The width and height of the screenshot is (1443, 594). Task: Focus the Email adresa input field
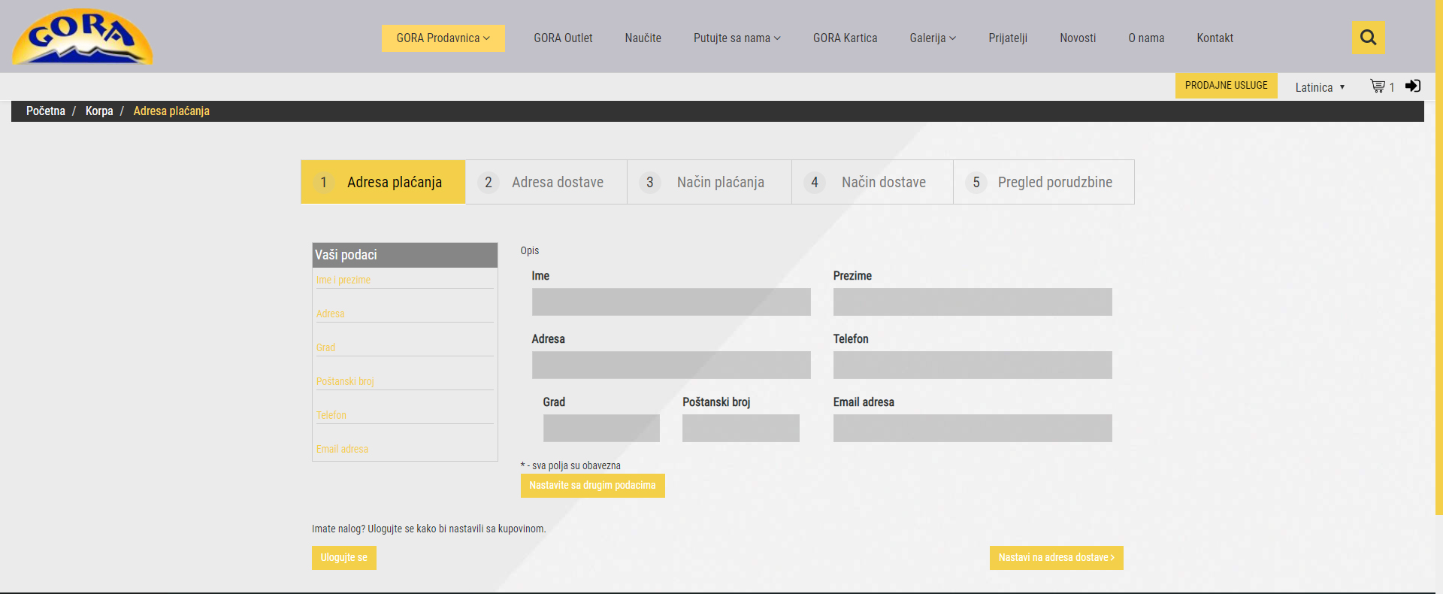coord(973,428)
